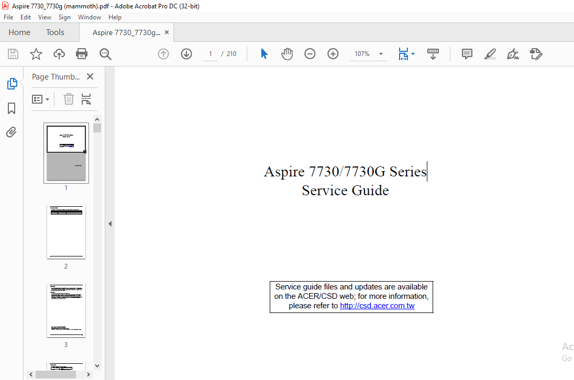Go to next page arrow
The image size is (574, 380).
coord(186,54)
